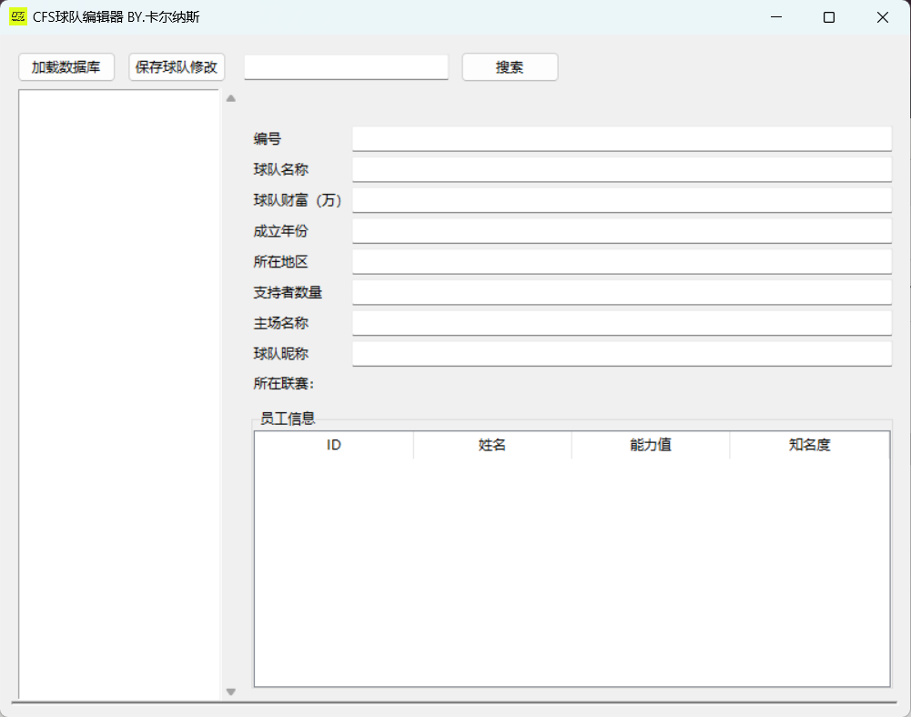Sort staff table by ID column header
The width and height of the screenshot is (911, 717).
coord(334,445)
